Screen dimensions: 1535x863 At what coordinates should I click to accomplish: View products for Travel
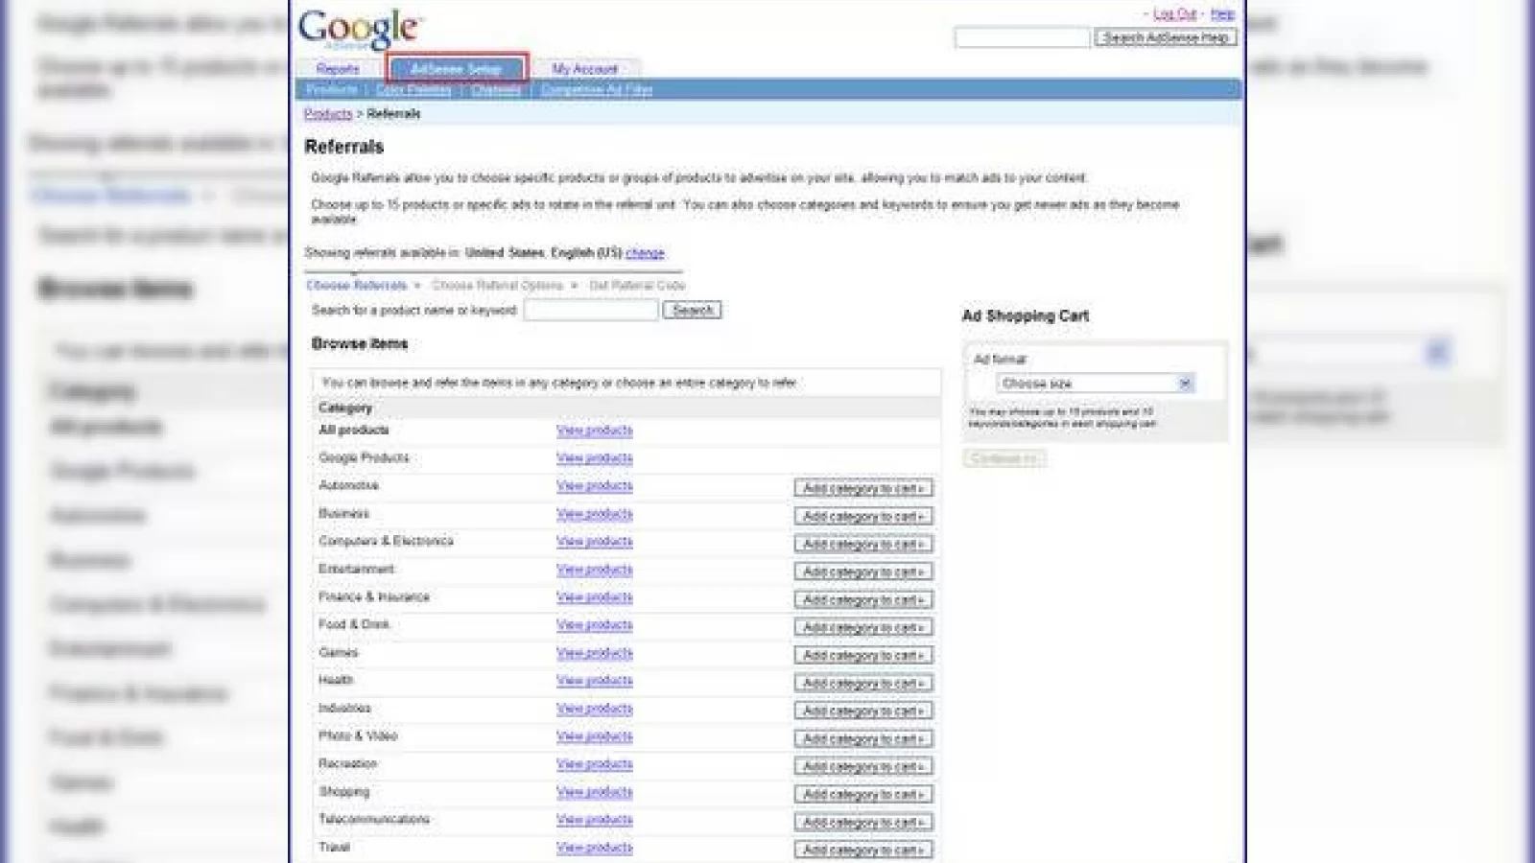point(595,848)
